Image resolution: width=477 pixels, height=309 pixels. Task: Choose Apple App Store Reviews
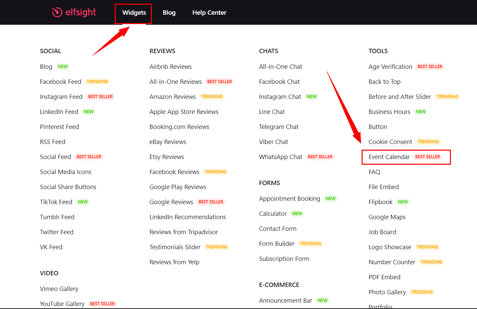point(184,112)
